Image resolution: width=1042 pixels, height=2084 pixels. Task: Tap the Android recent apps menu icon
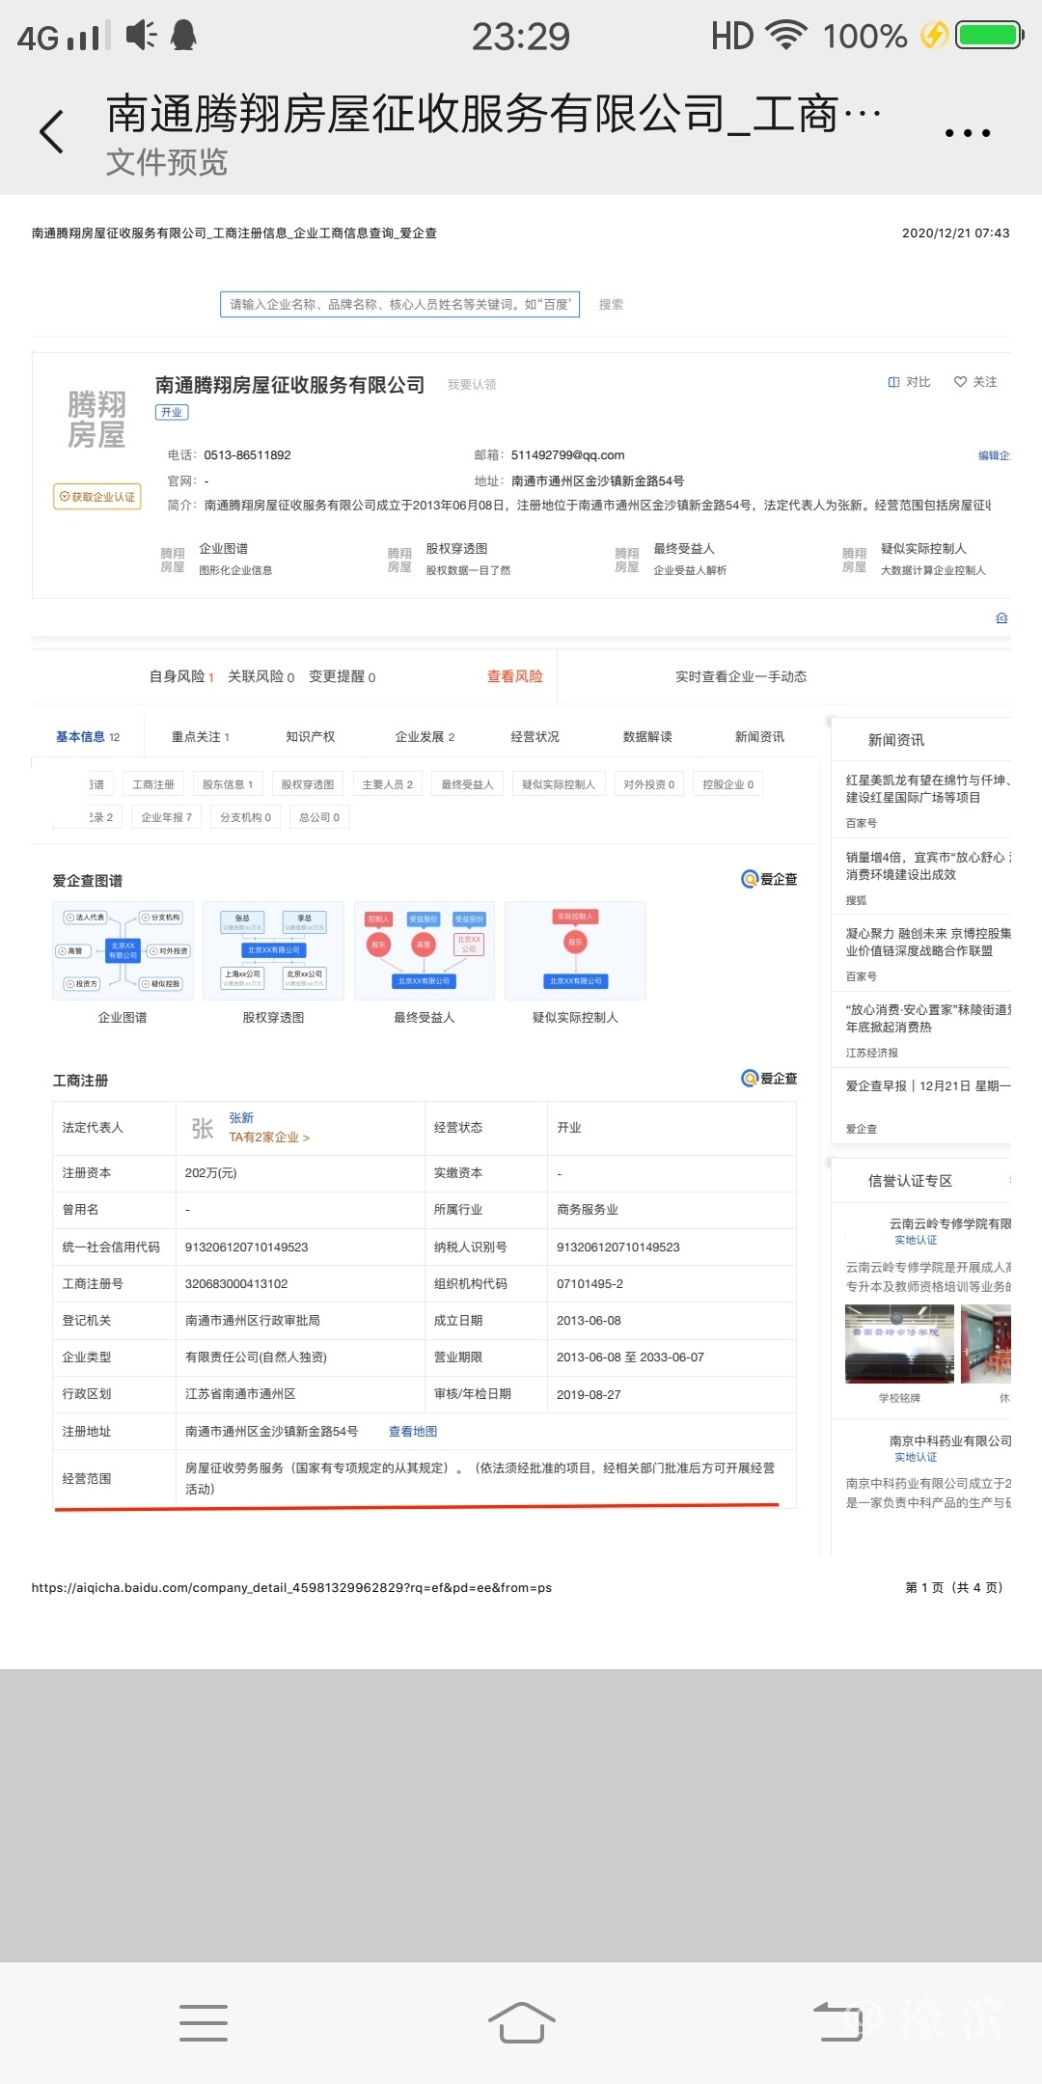(x=204, y=2022)
